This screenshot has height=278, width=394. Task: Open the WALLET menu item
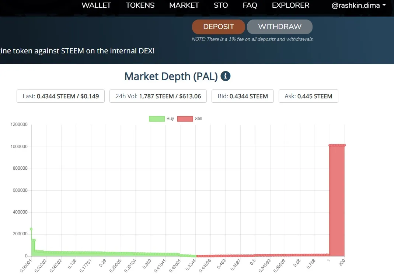click(96, 5)
